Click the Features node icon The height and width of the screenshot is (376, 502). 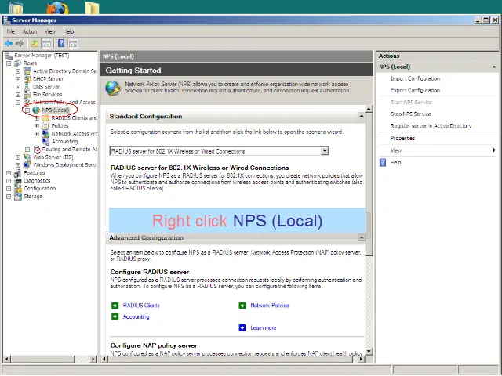pyautogui.click(x=18, y=172)
